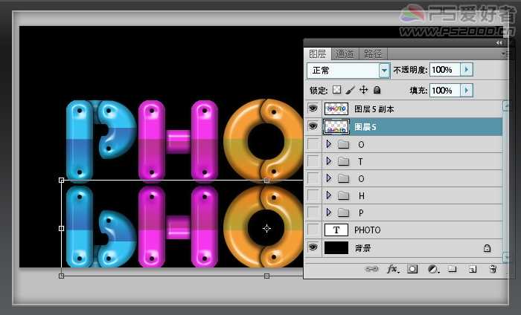Image resolution: width=521 pixels, height=315 pixels.
Task: Show the H group layer
Action: pos(313,195)
